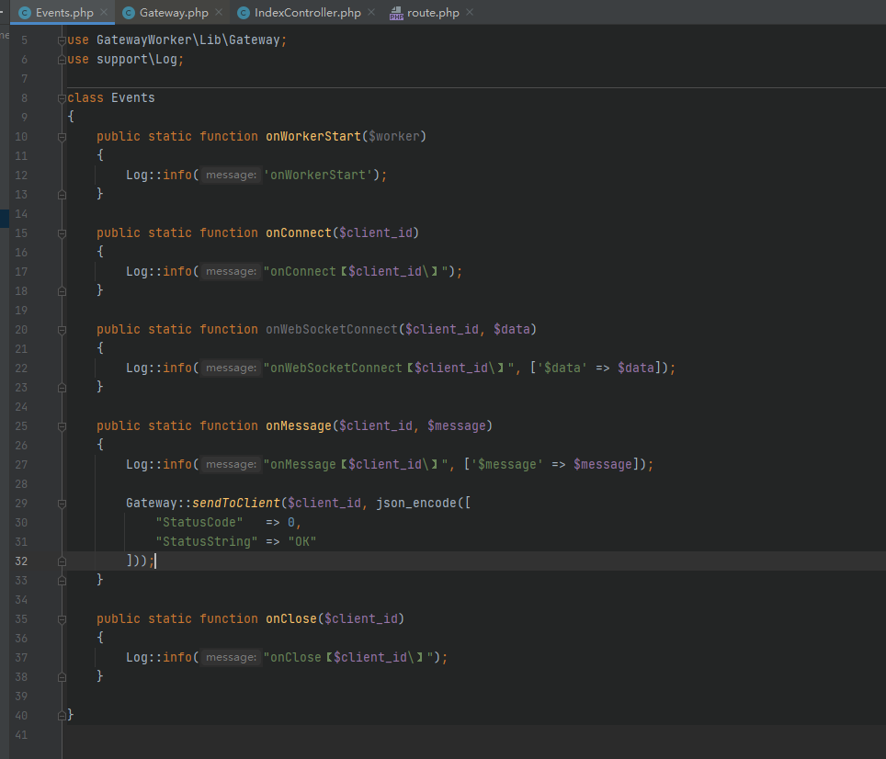Close the Events.php tab
This screenshot has width=886, height=759.
click(104, 12)
